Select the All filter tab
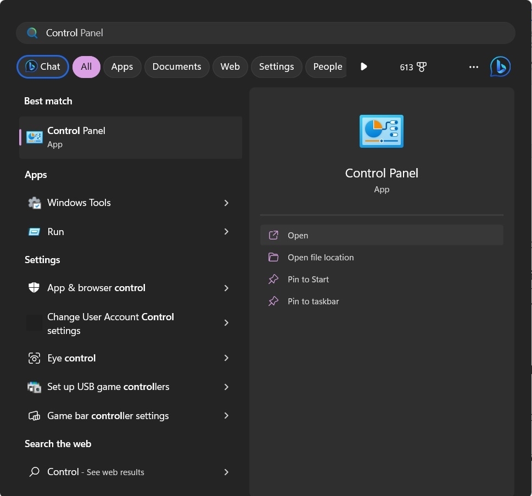Screen dimensions: 532x496 point(86,66)
